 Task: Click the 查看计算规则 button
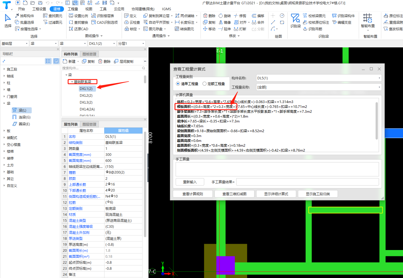(x=193, y=194)
